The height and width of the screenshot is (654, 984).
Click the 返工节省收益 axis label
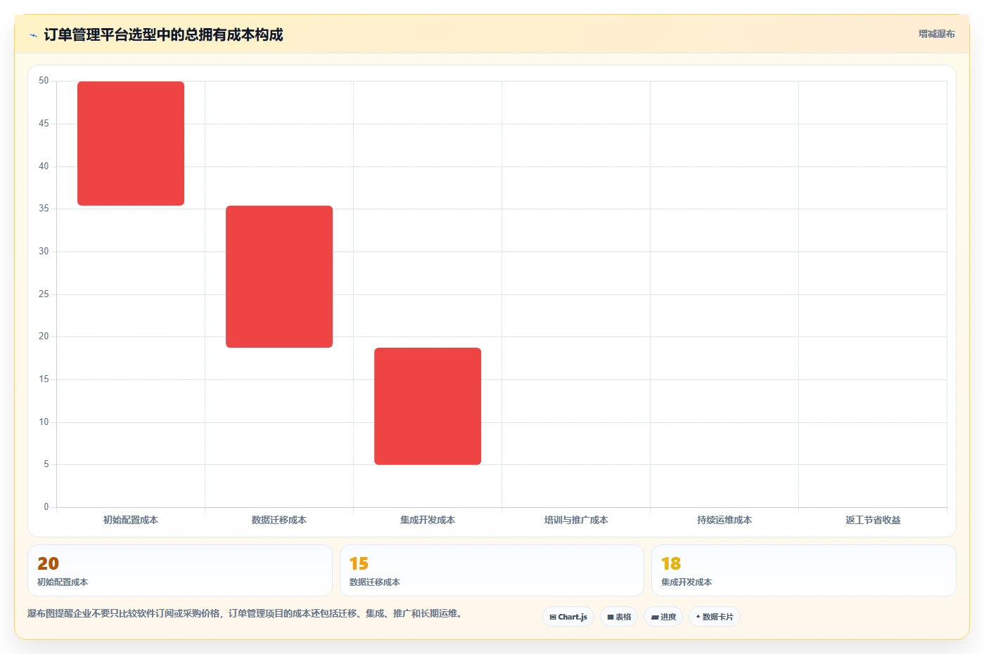tap(873, 521)
